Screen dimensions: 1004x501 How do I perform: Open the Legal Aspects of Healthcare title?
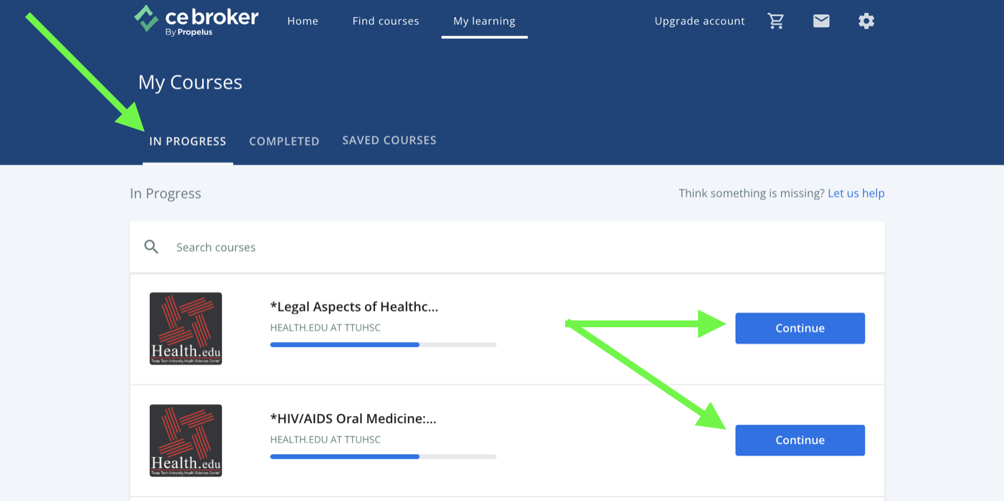[x=354, y=307]
